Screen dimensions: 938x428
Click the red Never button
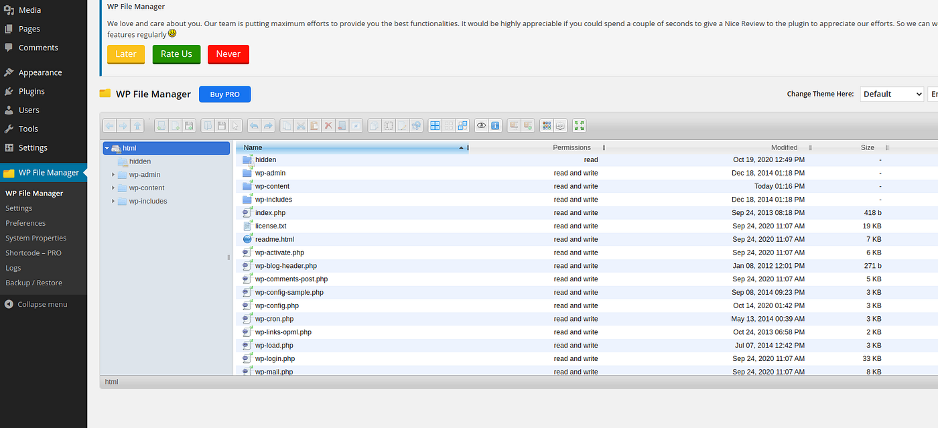point(228,54)
